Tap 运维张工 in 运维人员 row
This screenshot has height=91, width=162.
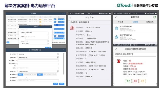pyautogui.click(x=89, y=48)
